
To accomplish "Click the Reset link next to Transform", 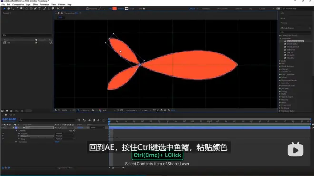I will click(57, 142).
